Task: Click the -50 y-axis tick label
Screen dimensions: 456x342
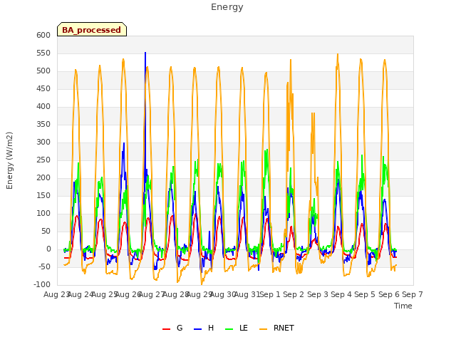Action: pos(44,266)
